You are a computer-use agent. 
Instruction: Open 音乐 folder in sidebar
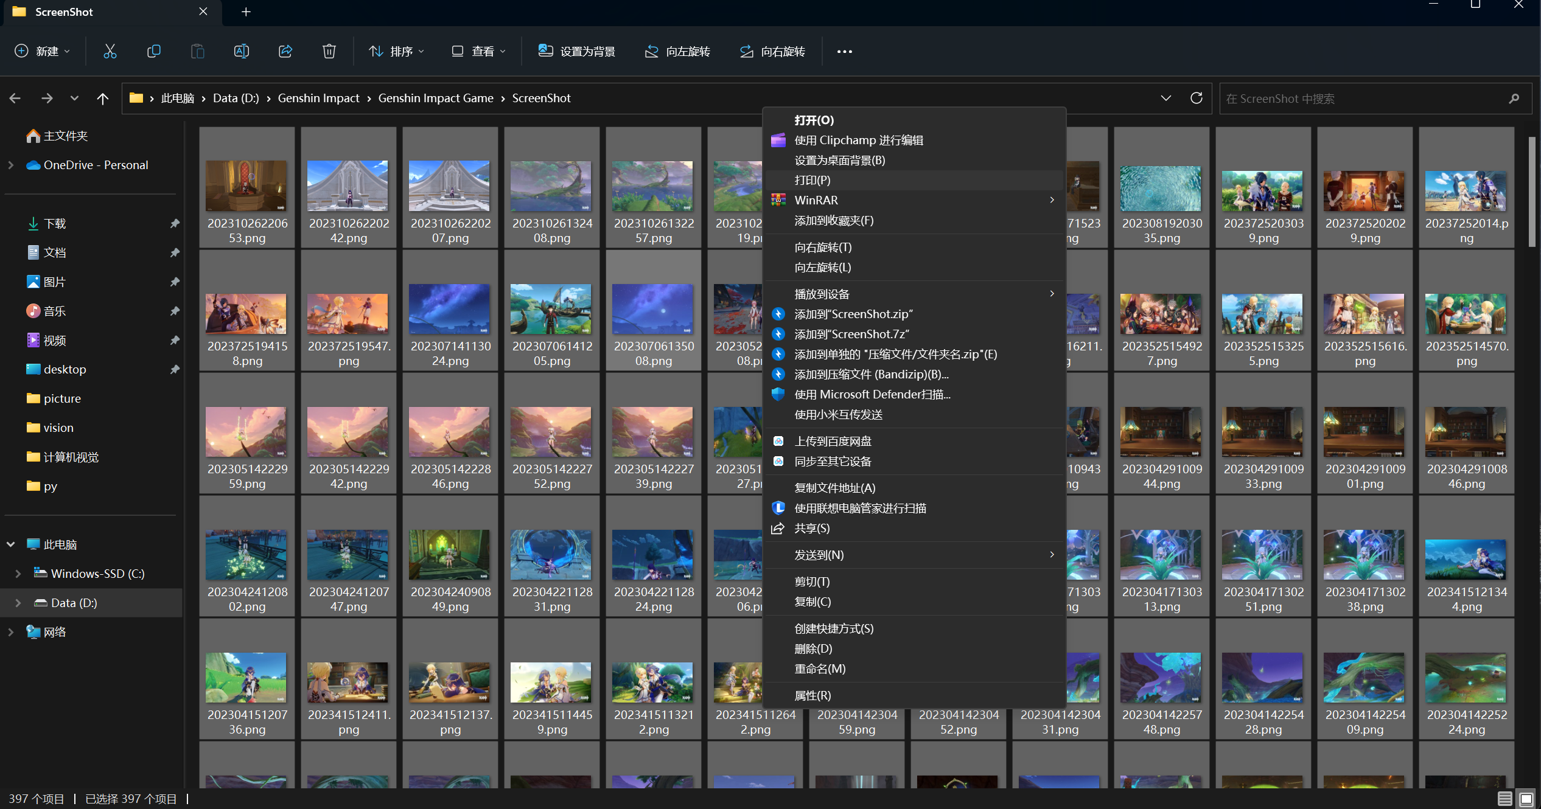46,311
